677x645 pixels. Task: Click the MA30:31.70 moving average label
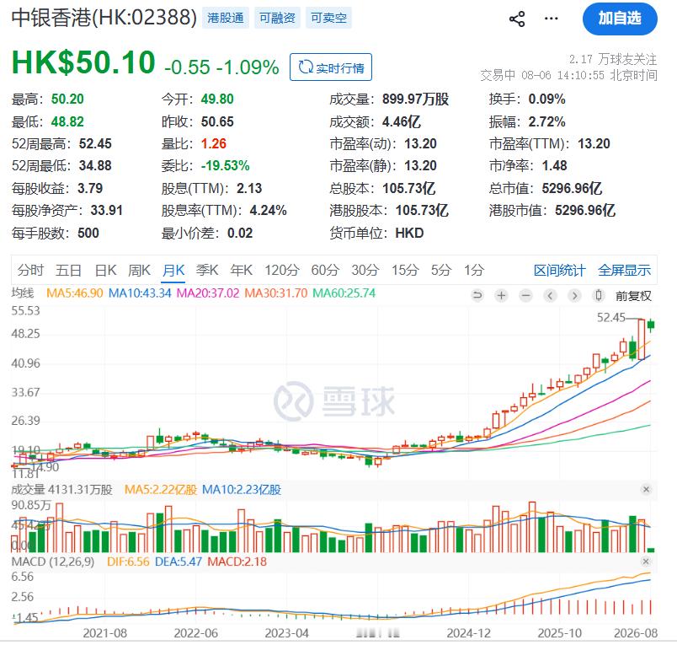tap(276, 293)
